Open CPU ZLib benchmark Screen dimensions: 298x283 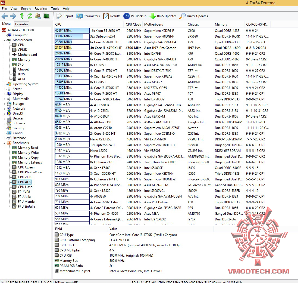pyautogui.click(x=22, y=177)
